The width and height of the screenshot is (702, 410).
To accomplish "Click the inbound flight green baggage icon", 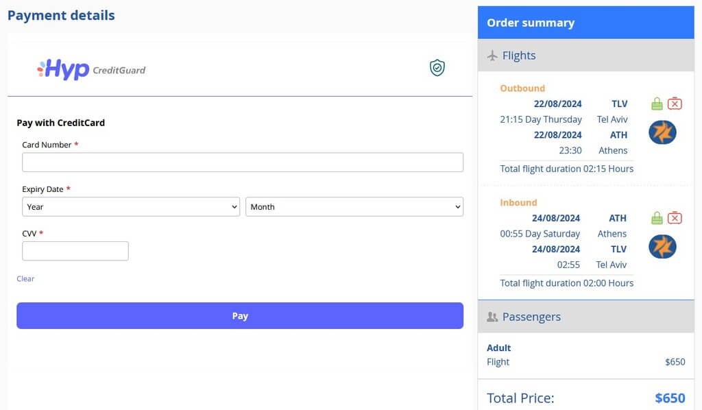I will point(657,218).
